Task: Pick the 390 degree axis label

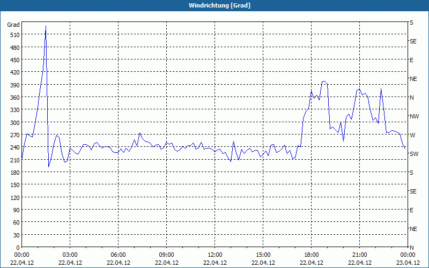Action: [x=15, y=85]
